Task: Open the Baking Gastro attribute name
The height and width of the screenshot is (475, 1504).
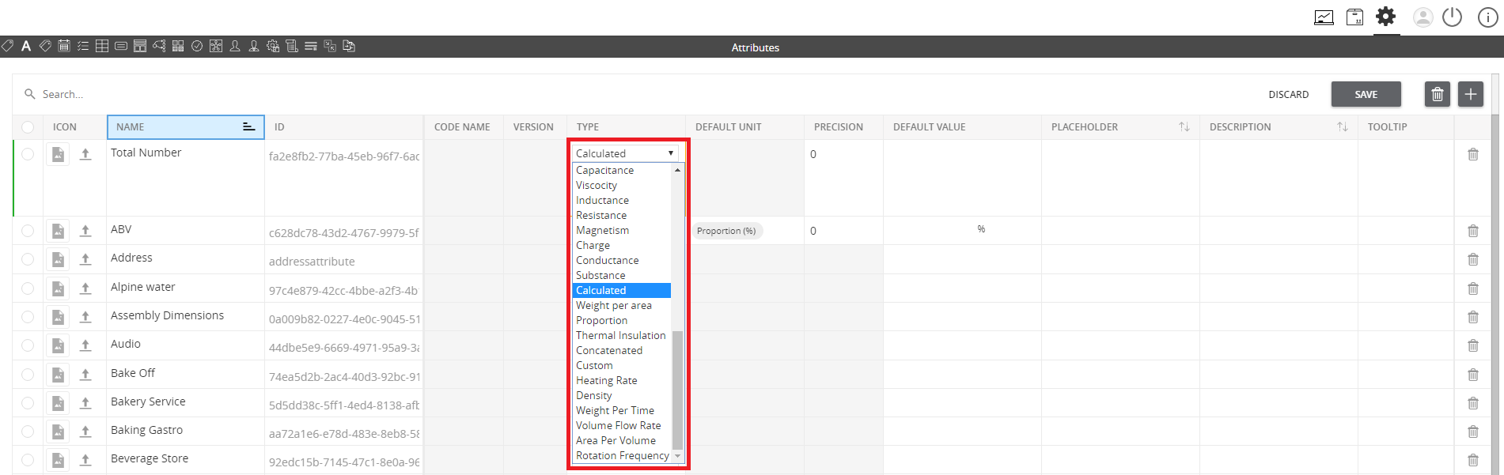Action: 146,430
